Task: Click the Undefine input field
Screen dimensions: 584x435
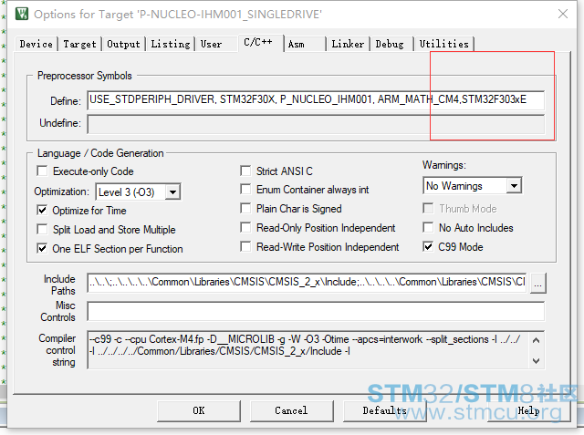Action: pyautogui.click(x=316, y=123)
